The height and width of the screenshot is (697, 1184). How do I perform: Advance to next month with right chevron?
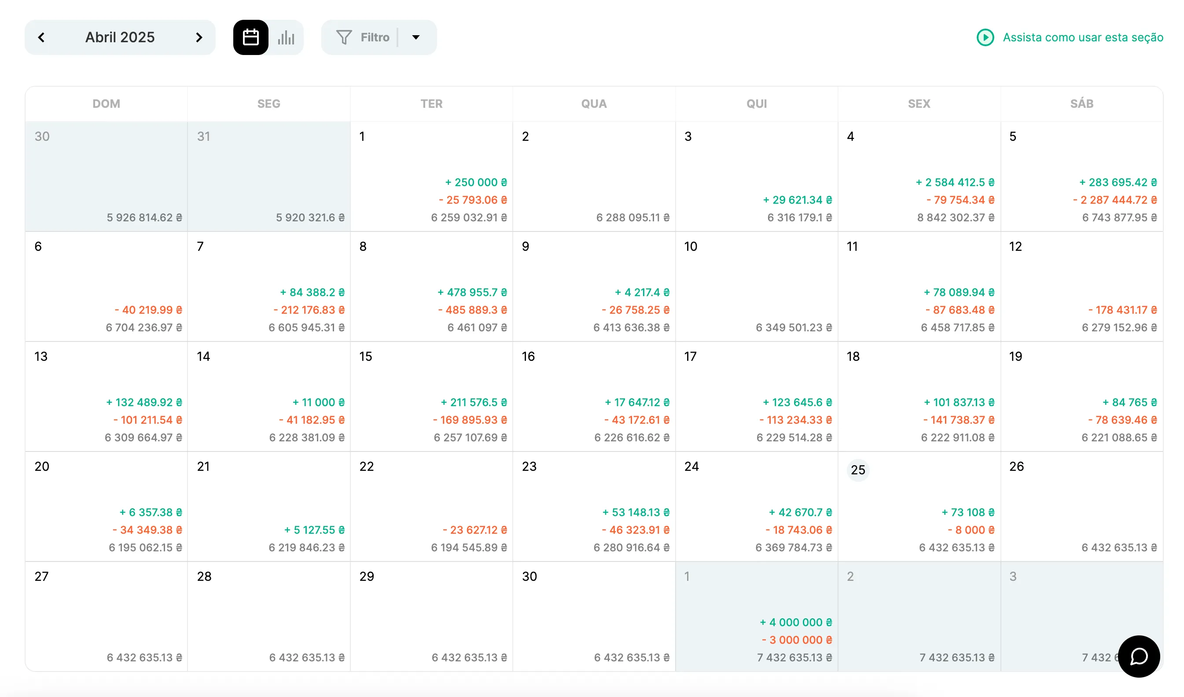pos(199,37)
